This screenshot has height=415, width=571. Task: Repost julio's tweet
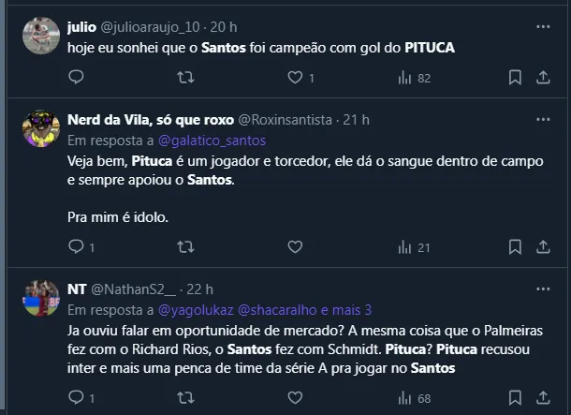185,78
